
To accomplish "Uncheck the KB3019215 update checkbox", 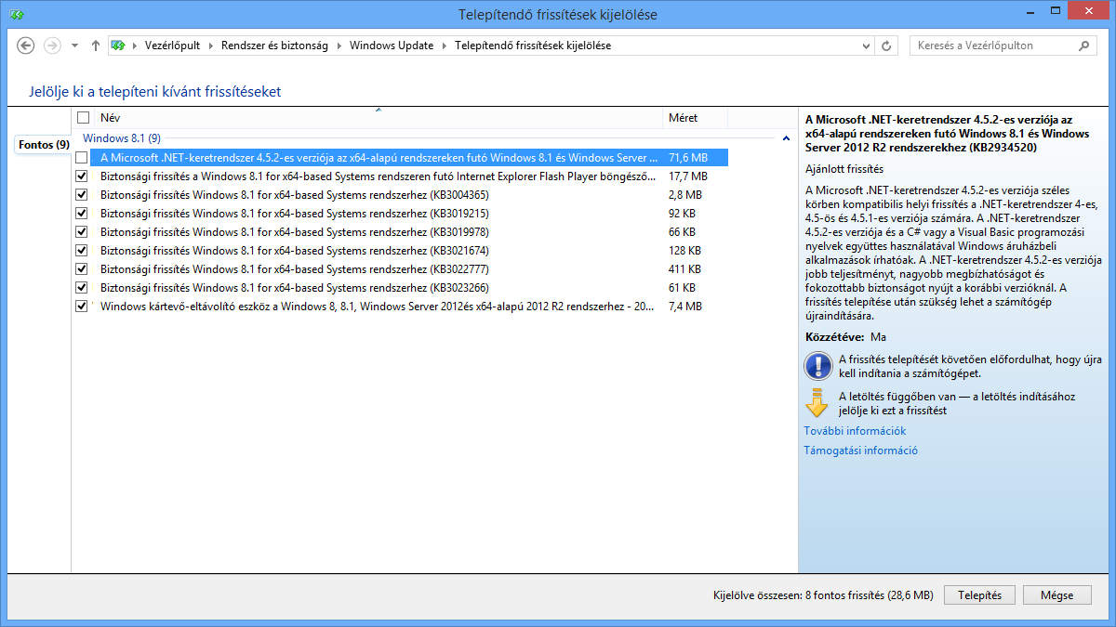I will pos(82,214).
